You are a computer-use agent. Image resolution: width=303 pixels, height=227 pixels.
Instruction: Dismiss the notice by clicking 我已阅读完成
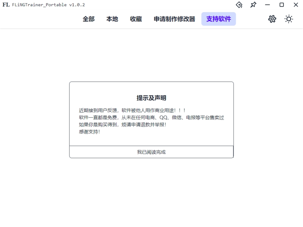tap(151, 152)
